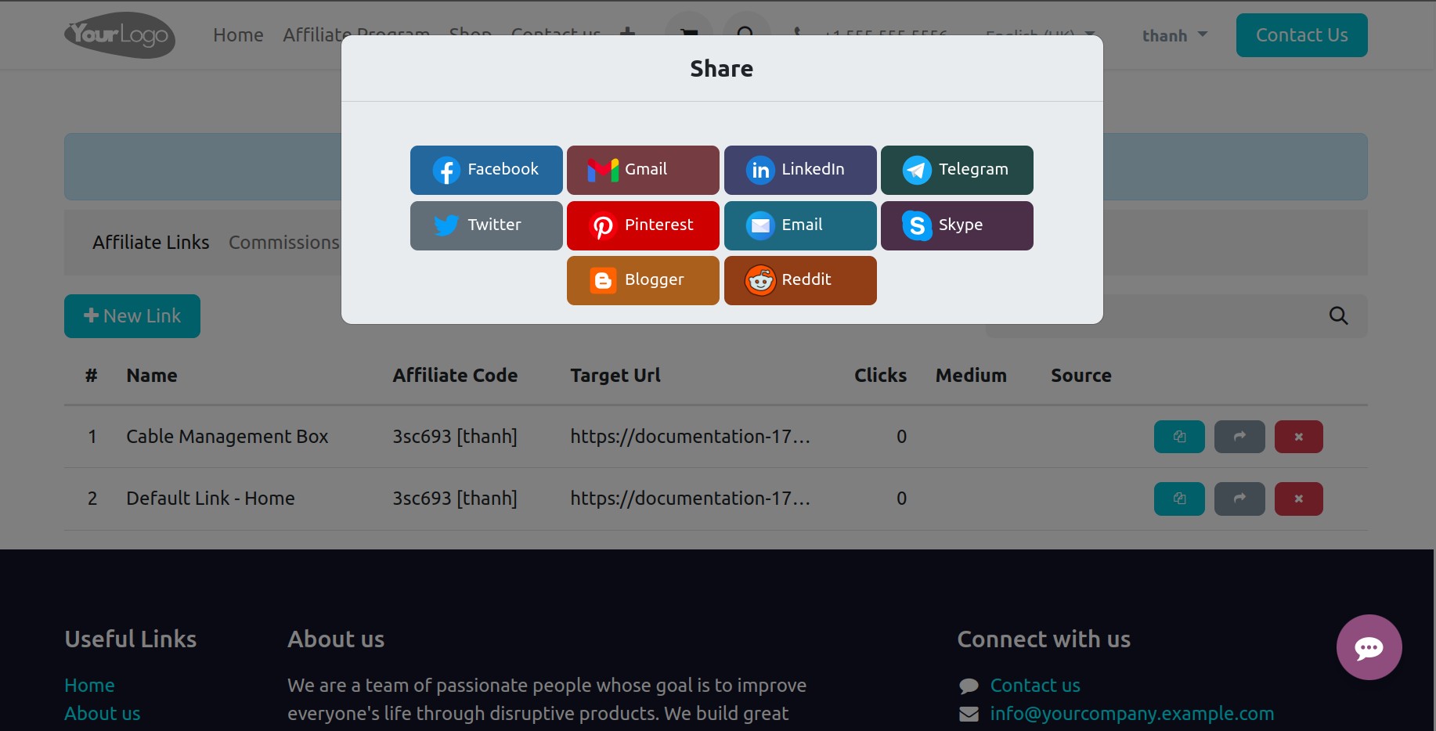Copy the Cable Management Box affiliate link
Viewport: 1436px width, 731px height.
(1179, 436)
